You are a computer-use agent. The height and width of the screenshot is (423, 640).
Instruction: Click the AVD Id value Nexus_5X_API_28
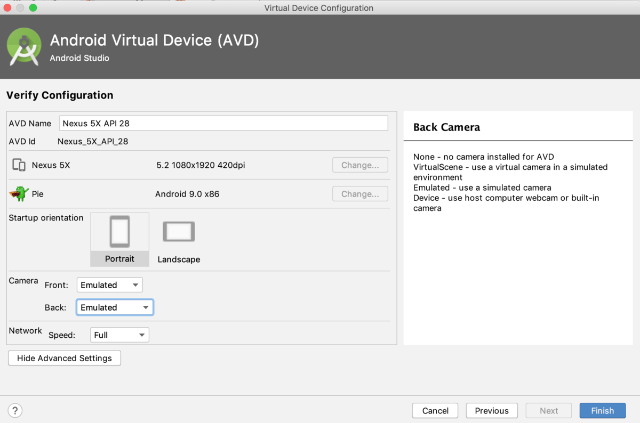click(93, 142)
